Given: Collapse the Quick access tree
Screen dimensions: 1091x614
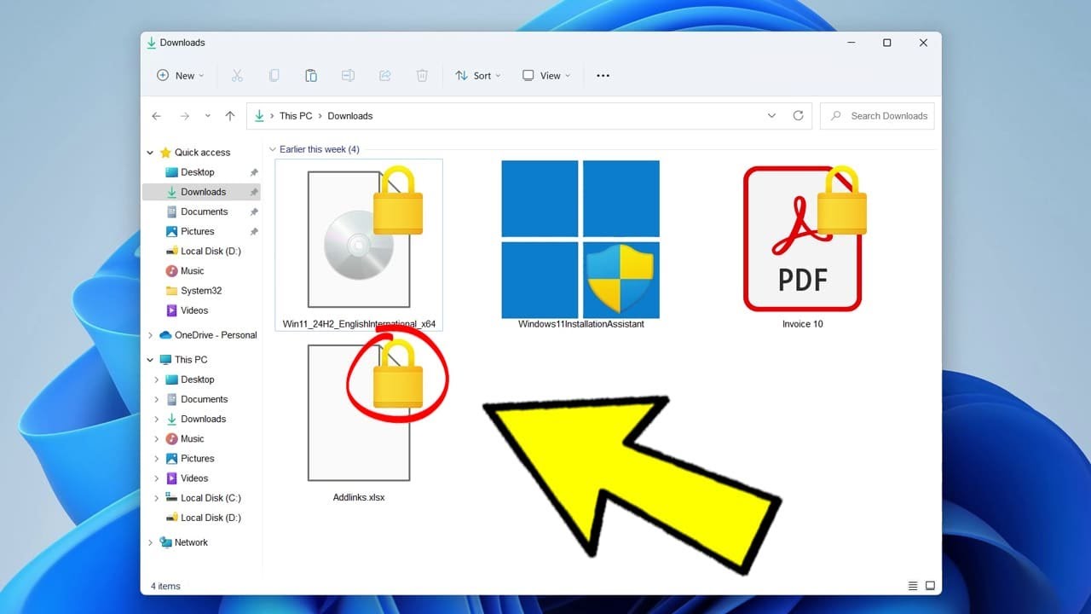Looking at the screenshot, I should point(150,153).
